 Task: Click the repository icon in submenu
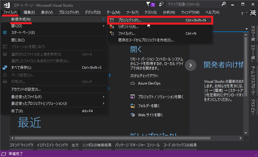point(112,27)
